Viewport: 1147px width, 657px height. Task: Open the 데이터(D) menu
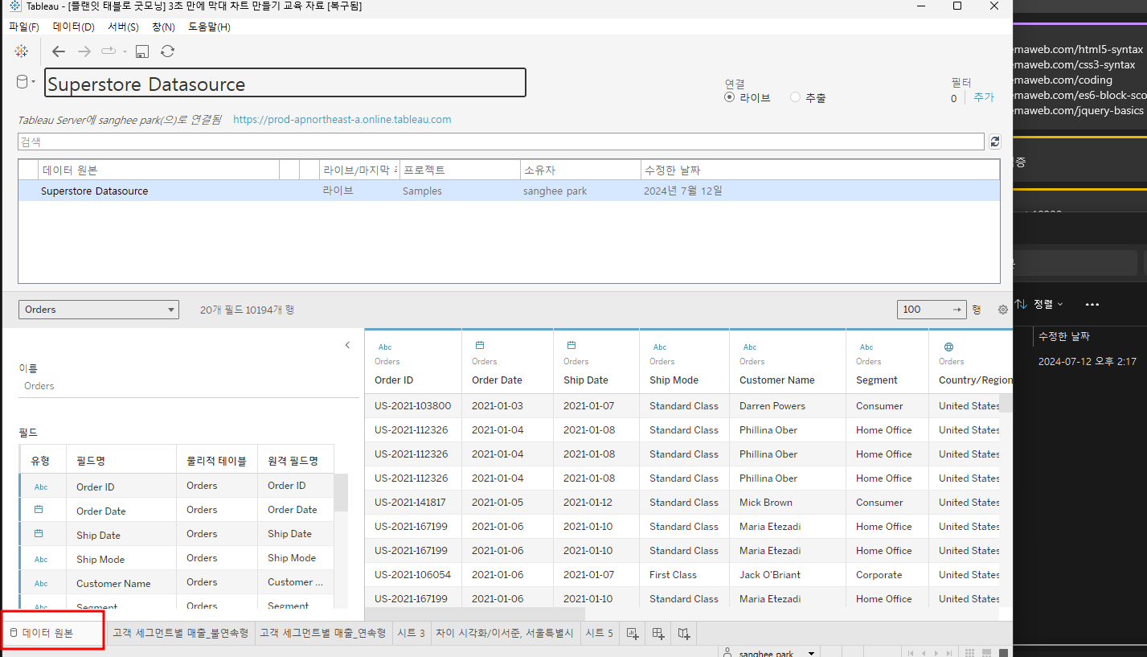(74, 27)
